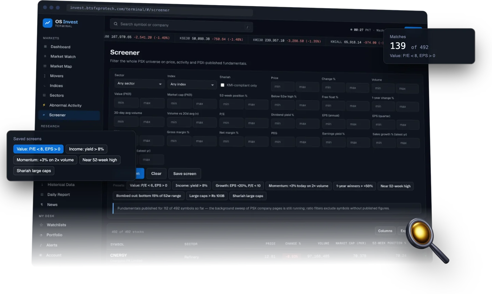The image size is (492, 294).
Task: Sort by the SYMBOL column header
Action: click(117, 244)
